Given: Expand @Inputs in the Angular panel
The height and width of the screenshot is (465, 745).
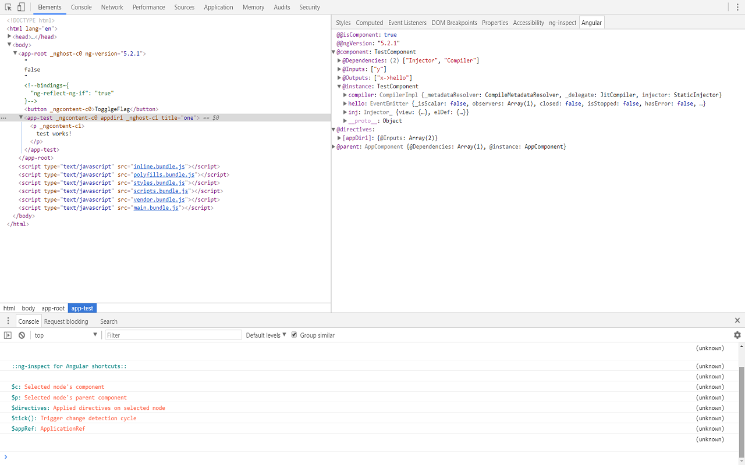Looking at the screenshot, I should (339, 69).
